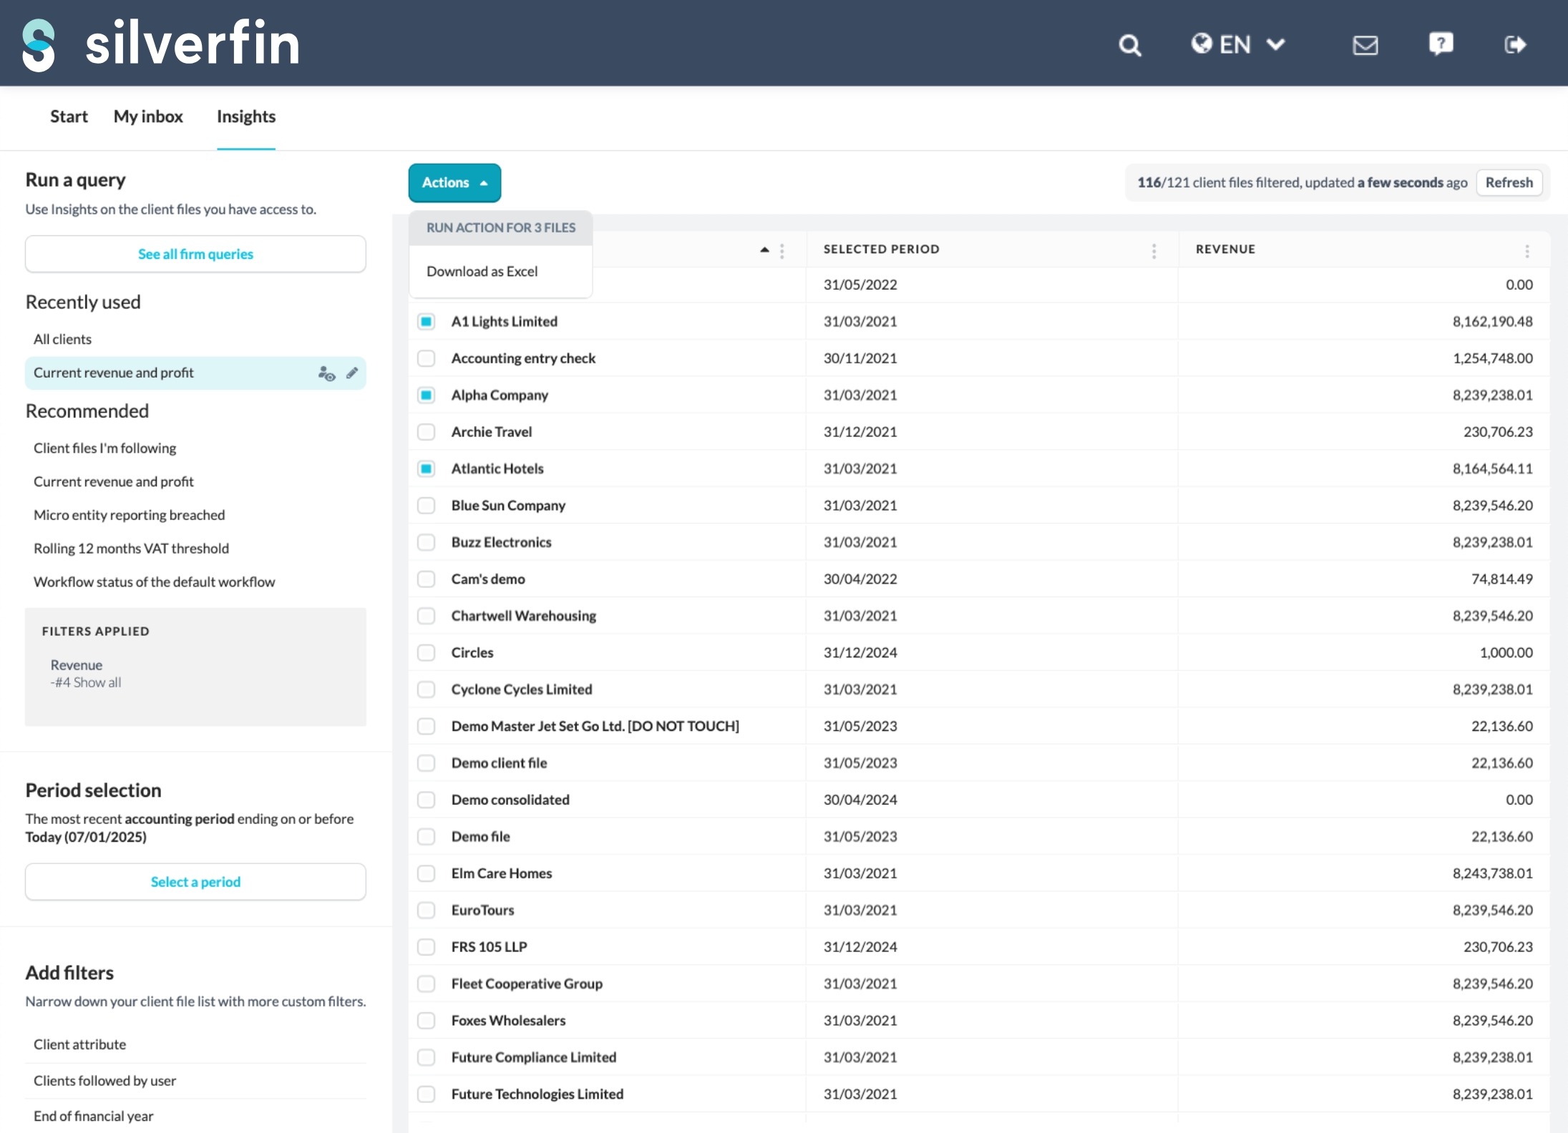This screenshot has width=1568, height=1133.
Task: Open the envelope messages icon
Action: 1365,45
